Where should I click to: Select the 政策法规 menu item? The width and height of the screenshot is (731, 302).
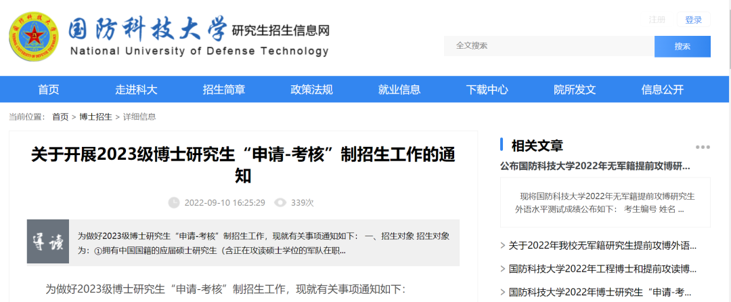(x=312, y=89)
